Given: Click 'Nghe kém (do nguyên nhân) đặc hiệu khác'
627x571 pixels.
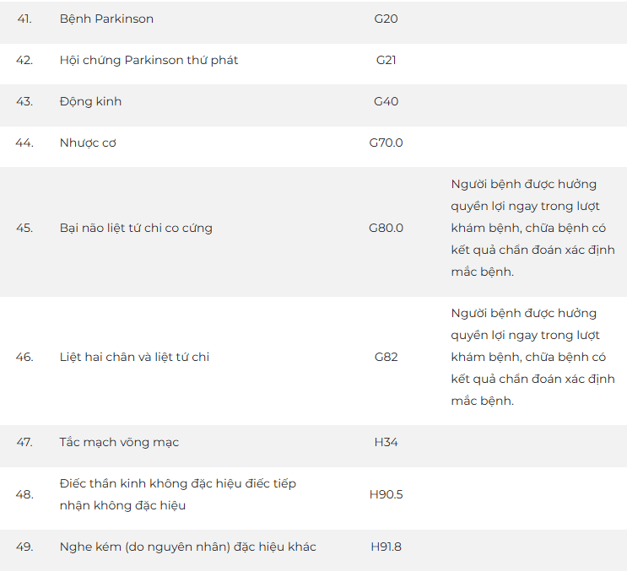Looking at the screenshot, I should [187, 547].
